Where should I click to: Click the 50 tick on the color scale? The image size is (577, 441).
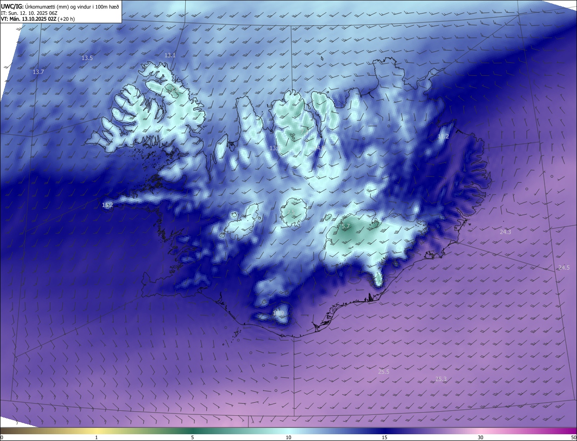coord(573,437)
